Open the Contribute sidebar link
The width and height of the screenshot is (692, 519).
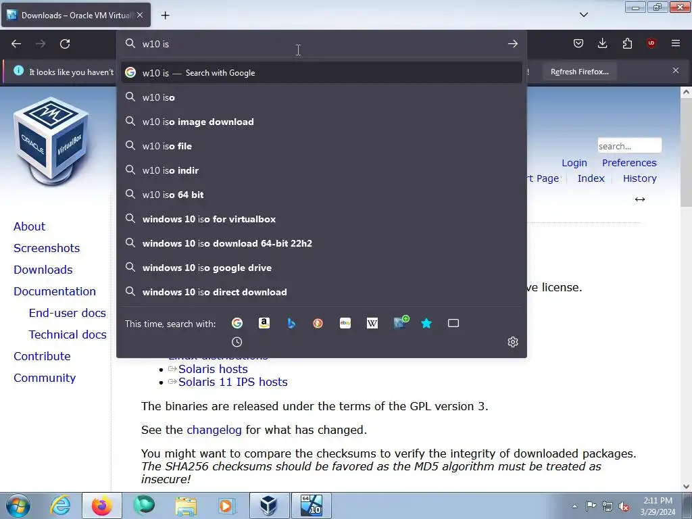pos(42,356)
